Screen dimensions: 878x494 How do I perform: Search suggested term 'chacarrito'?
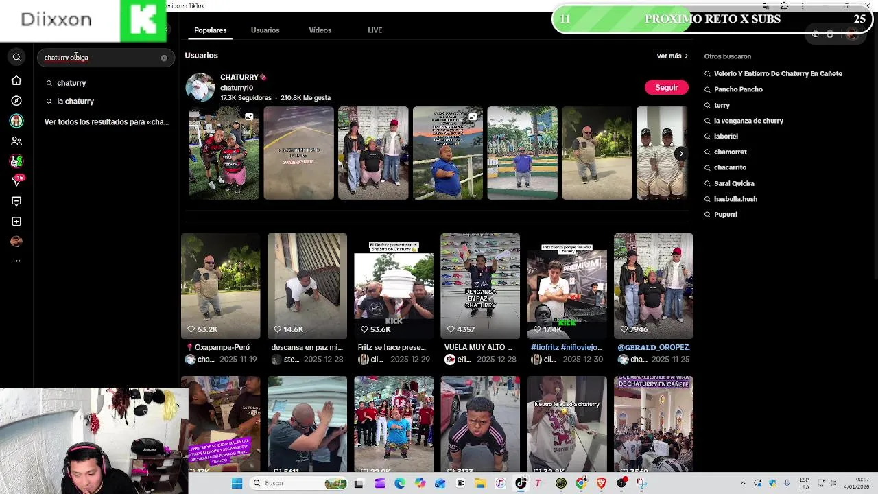pos(730,167)
